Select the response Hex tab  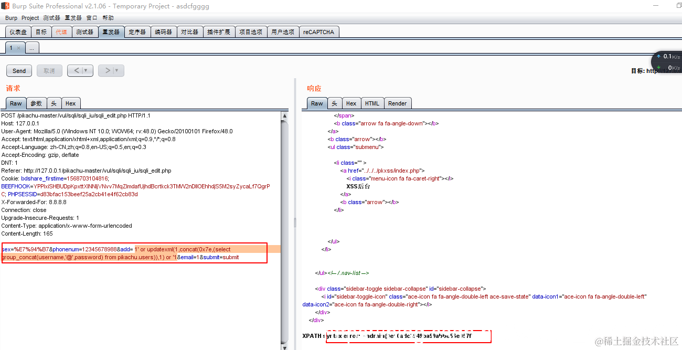[x=351, y=103]
